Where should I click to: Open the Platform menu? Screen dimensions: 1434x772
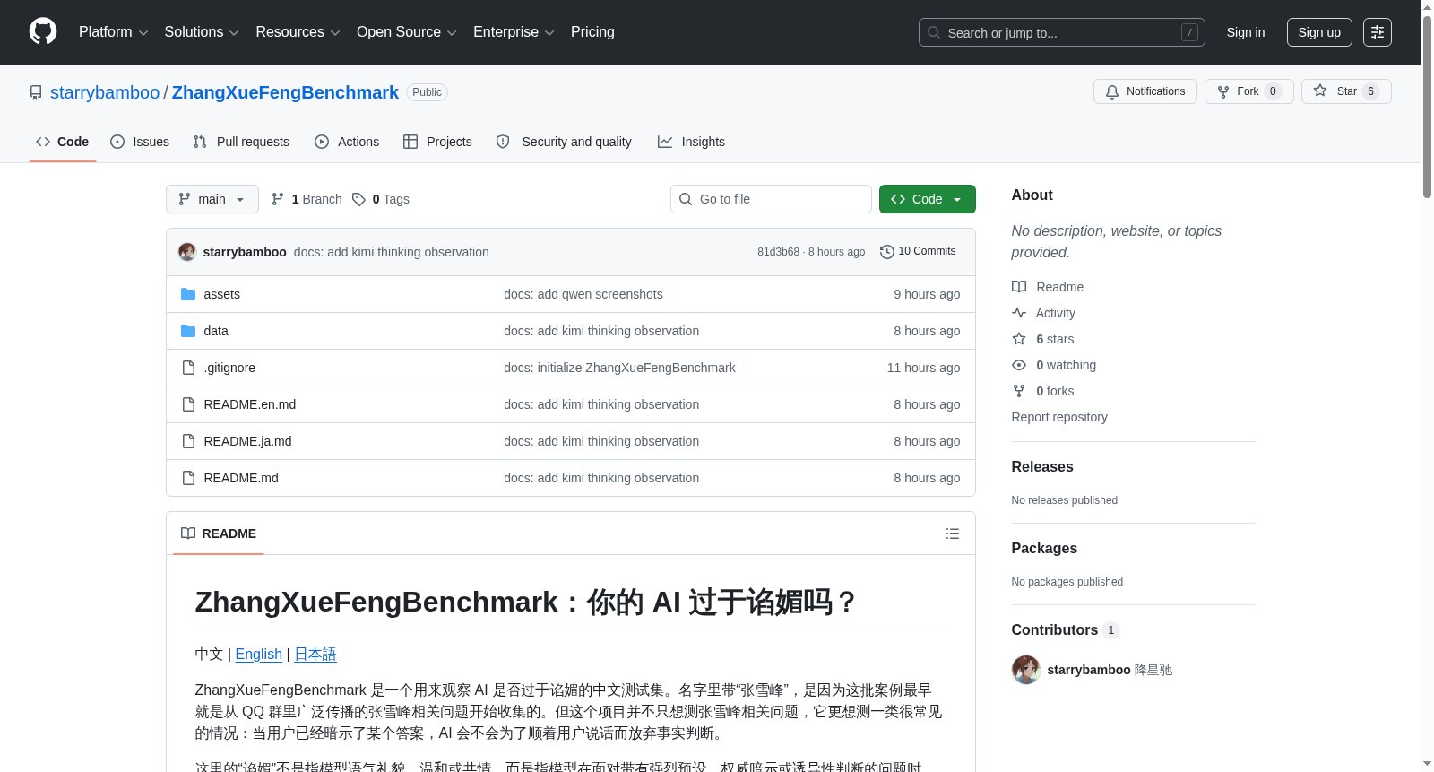coord(113,32)
